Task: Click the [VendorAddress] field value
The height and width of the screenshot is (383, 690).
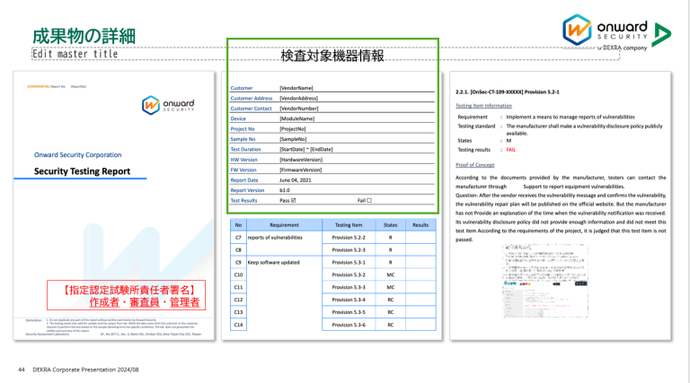Action: [x=298, y=99]
